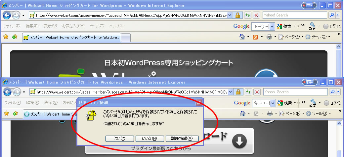This screenshot has width=344, height=157.
Task: Click Yahoo! Search box in upper window
Action: point(295,15)
